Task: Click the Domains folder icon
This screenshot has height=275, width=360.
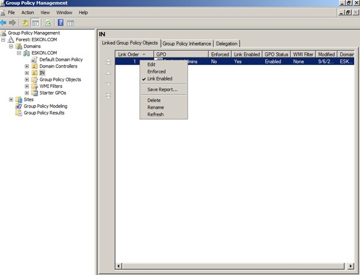Action: pyautogui.click(x=19, y=46)
